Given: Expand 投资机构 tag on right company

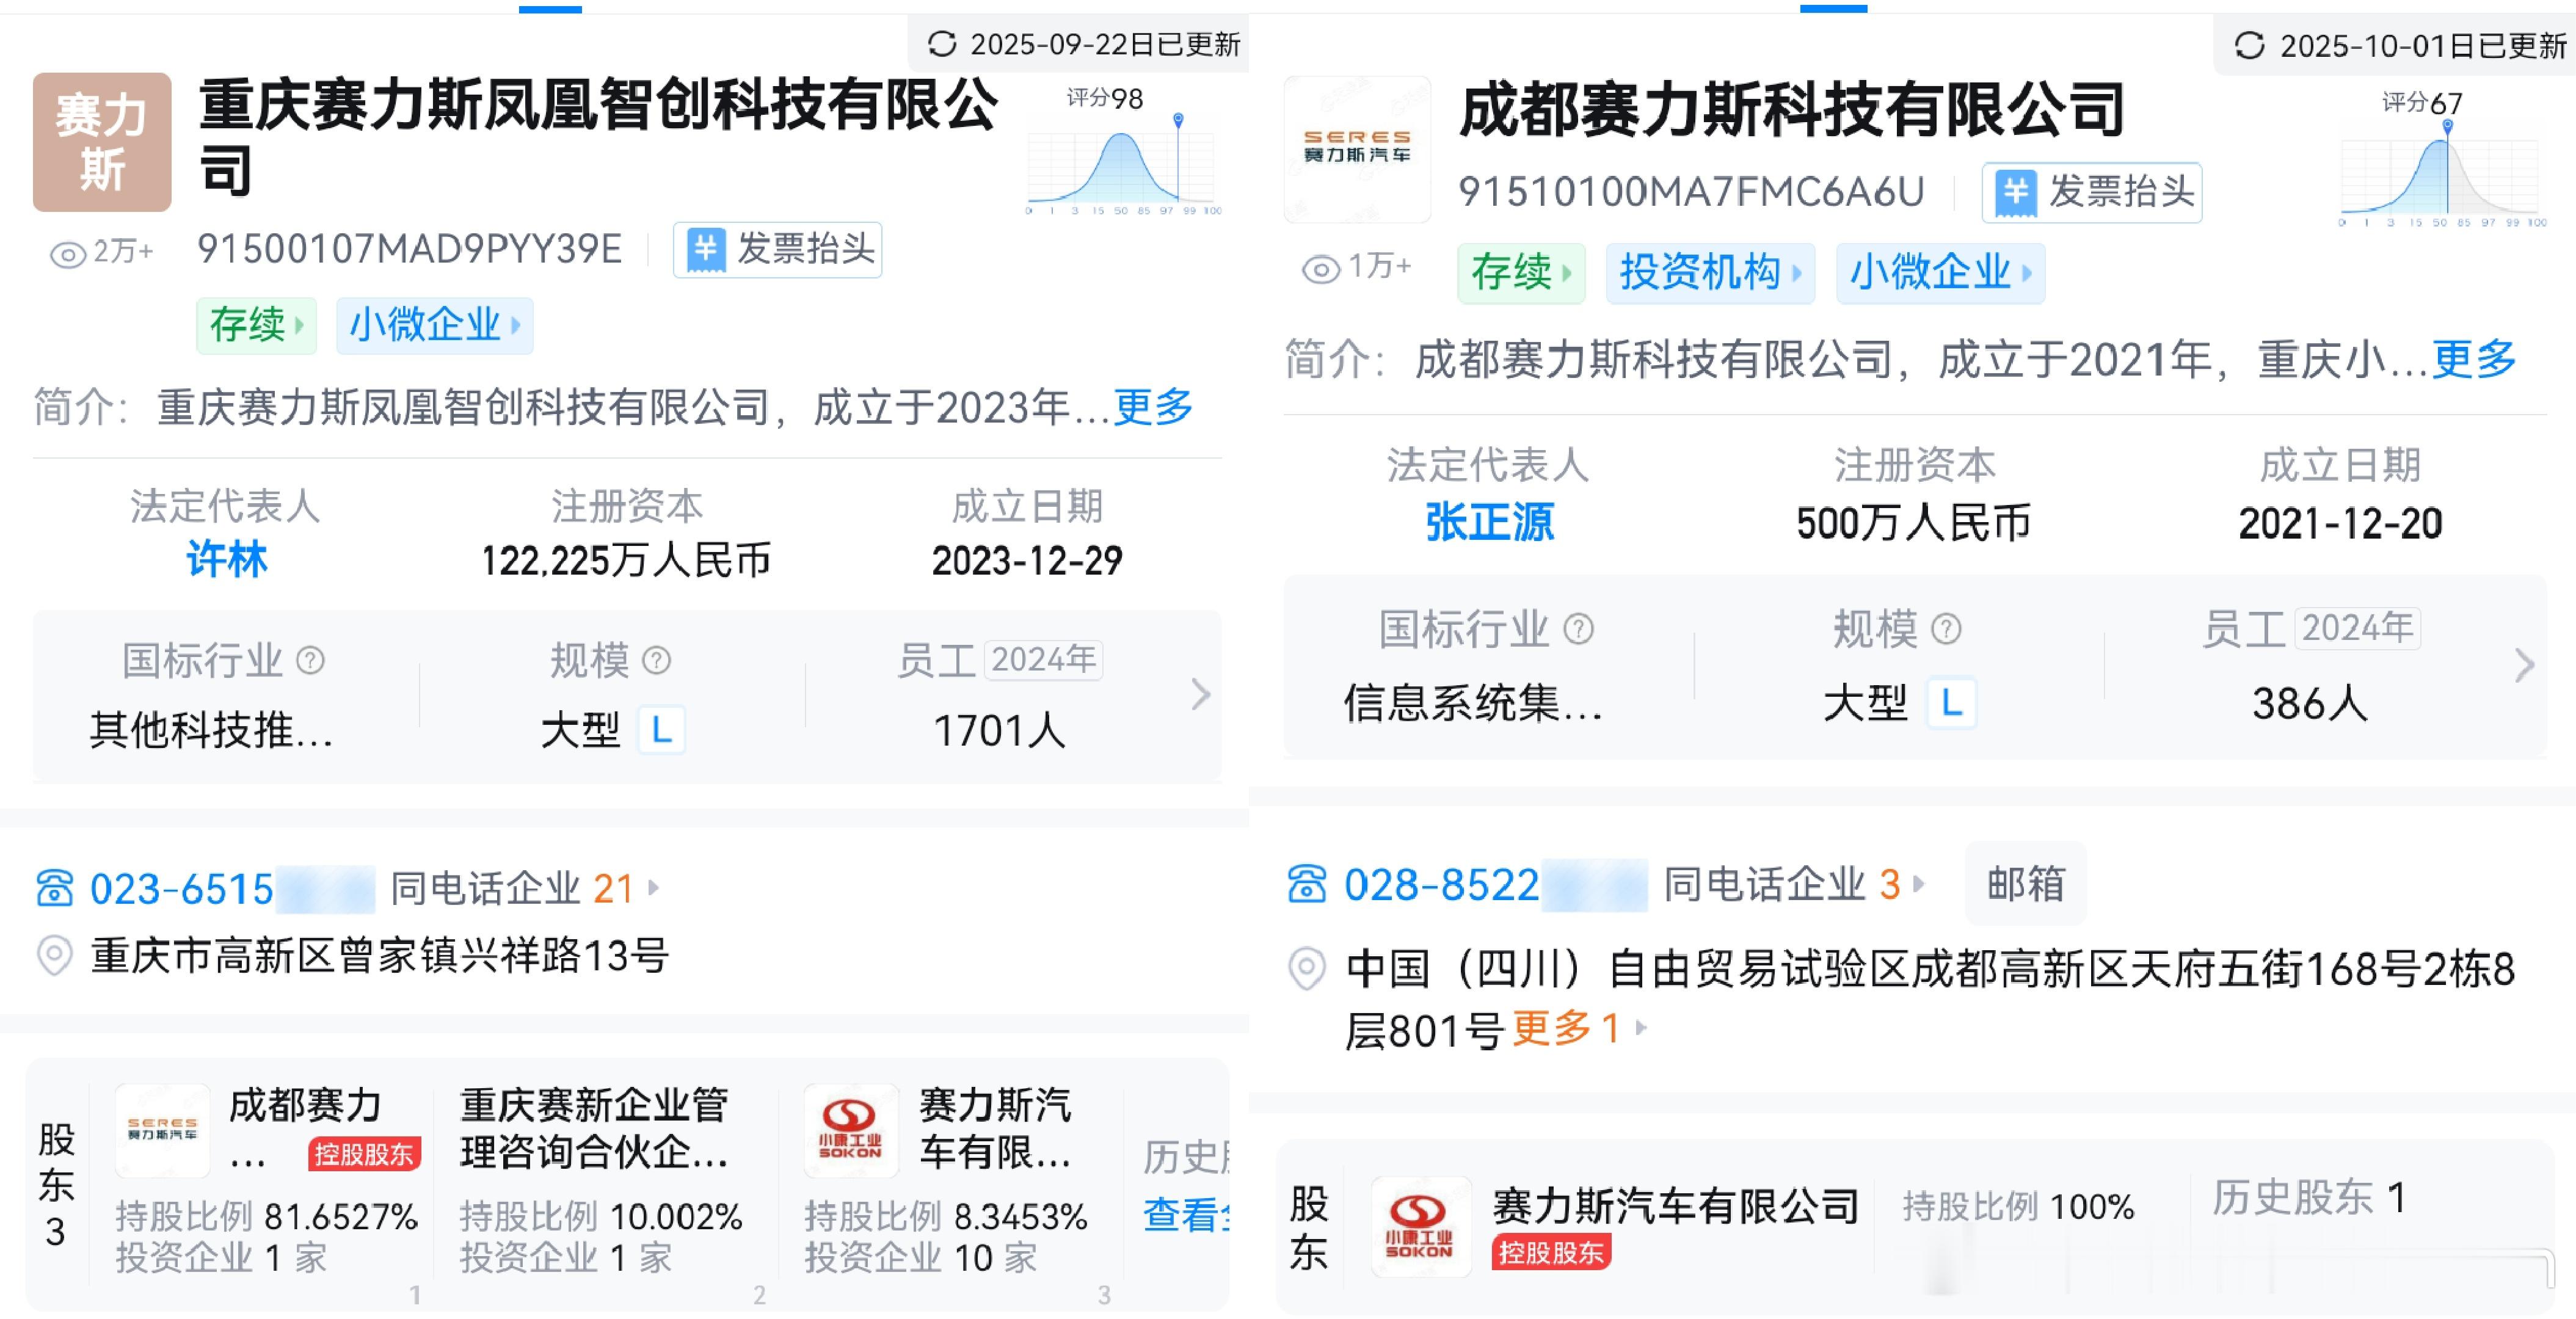Looking at the screenshot, I should 1710,272.
